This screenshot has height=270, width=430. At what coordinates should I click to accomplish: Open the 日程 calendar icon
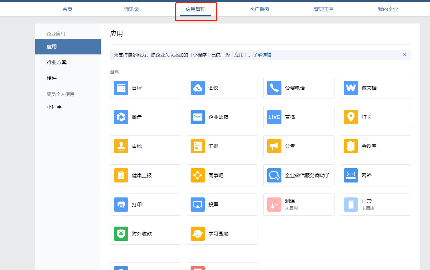tap(121, 88)
